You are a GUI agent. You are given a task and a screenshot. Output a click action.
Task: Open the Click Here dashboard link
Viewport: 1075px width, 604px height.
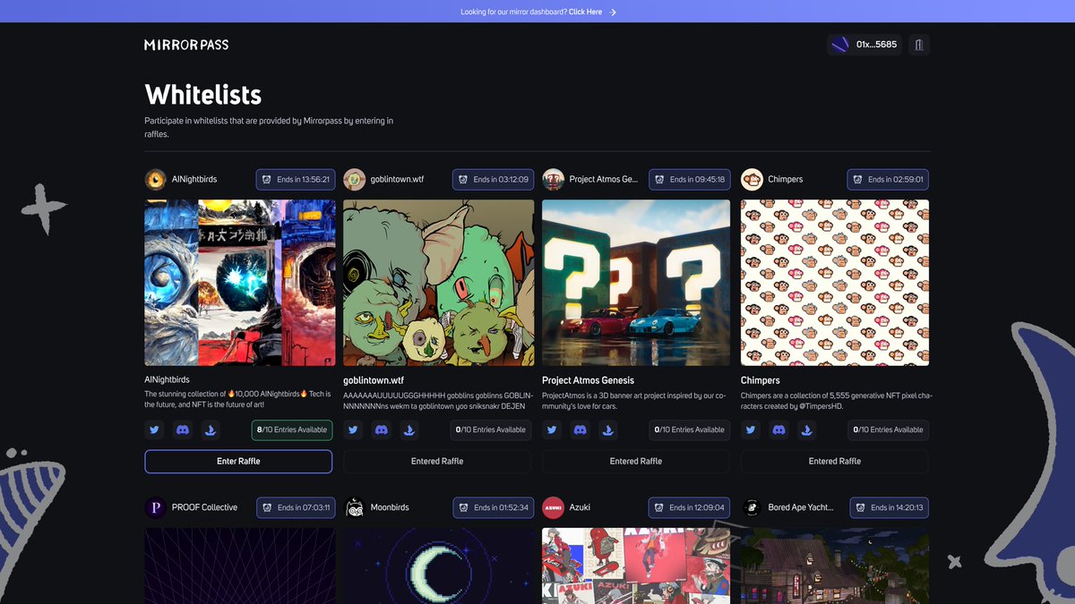(x=585, y=12)
